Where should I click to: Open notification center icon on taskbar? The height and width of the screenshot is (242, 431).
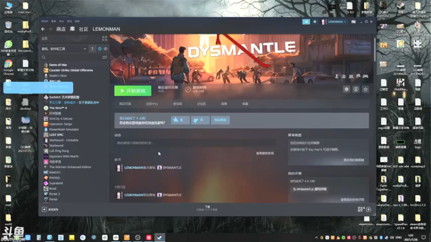coord(423,238)
